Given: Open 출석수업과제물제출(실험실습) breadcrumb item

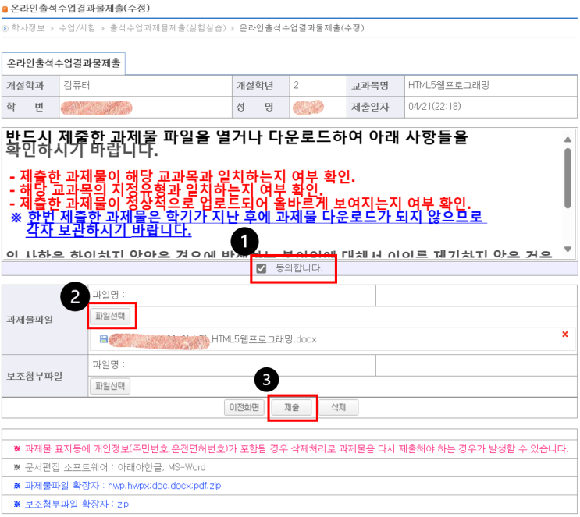Looking at the screenshot, I should [168, 28].
